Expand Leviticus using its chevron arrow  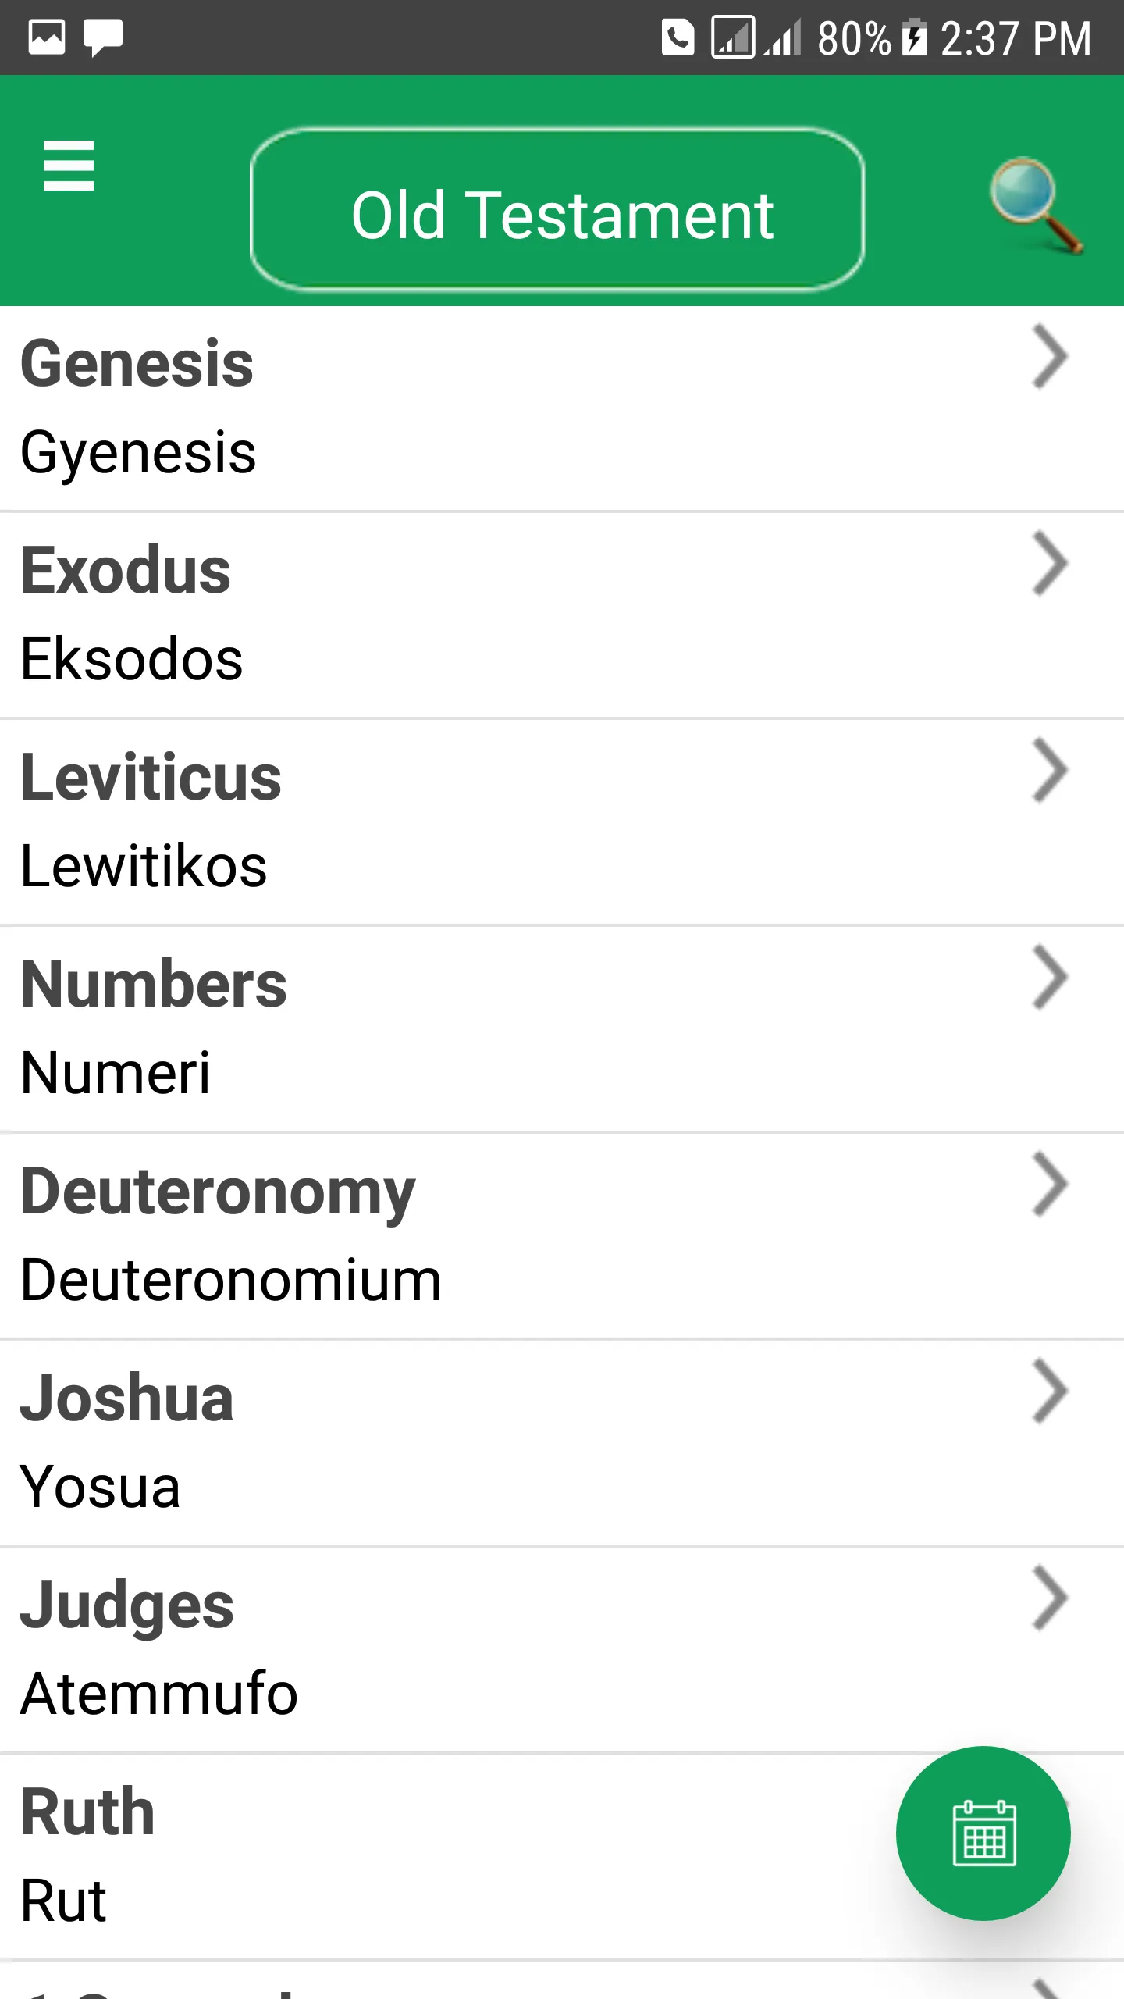point(1050,770)
